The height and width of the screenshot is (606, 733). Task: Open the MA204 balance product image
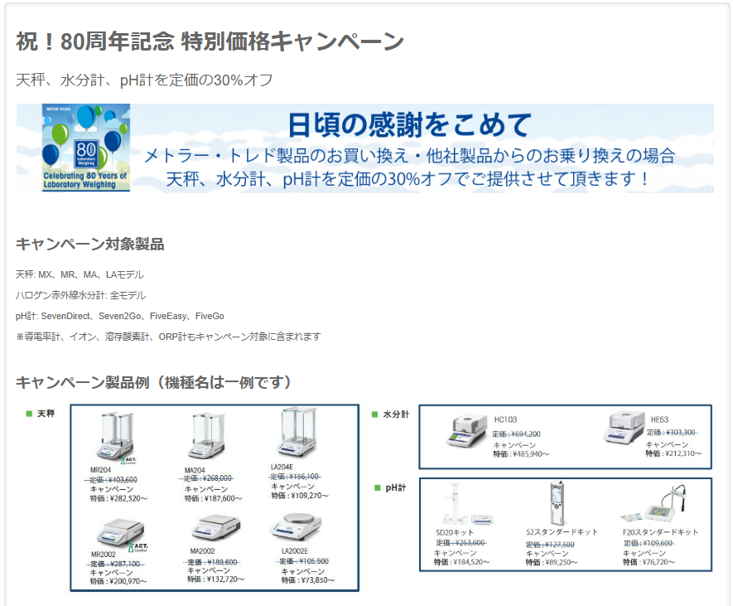(x=207, y=436)
